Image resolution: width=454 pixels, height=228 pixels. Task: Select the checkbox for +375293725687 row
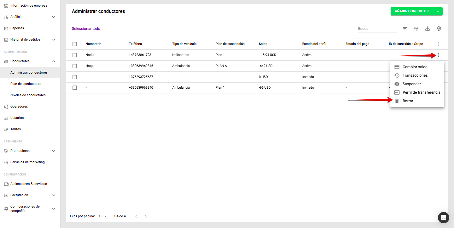pos(75,77)
